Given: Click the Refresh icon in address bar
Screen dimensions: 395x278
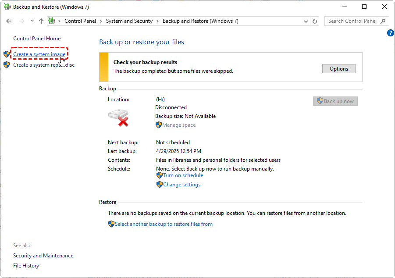Looking at the screenshot, I should 315,21.
